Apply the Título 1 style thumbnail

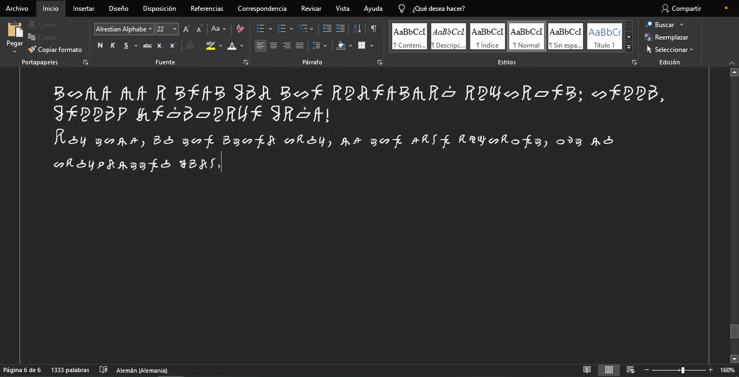click(x=604, y=37)
